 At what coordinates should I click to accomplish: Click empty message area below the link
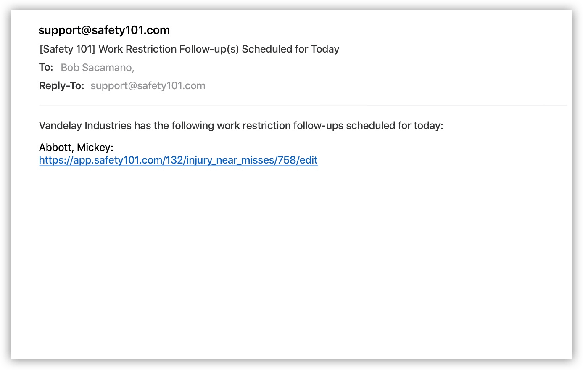point(291,261)
